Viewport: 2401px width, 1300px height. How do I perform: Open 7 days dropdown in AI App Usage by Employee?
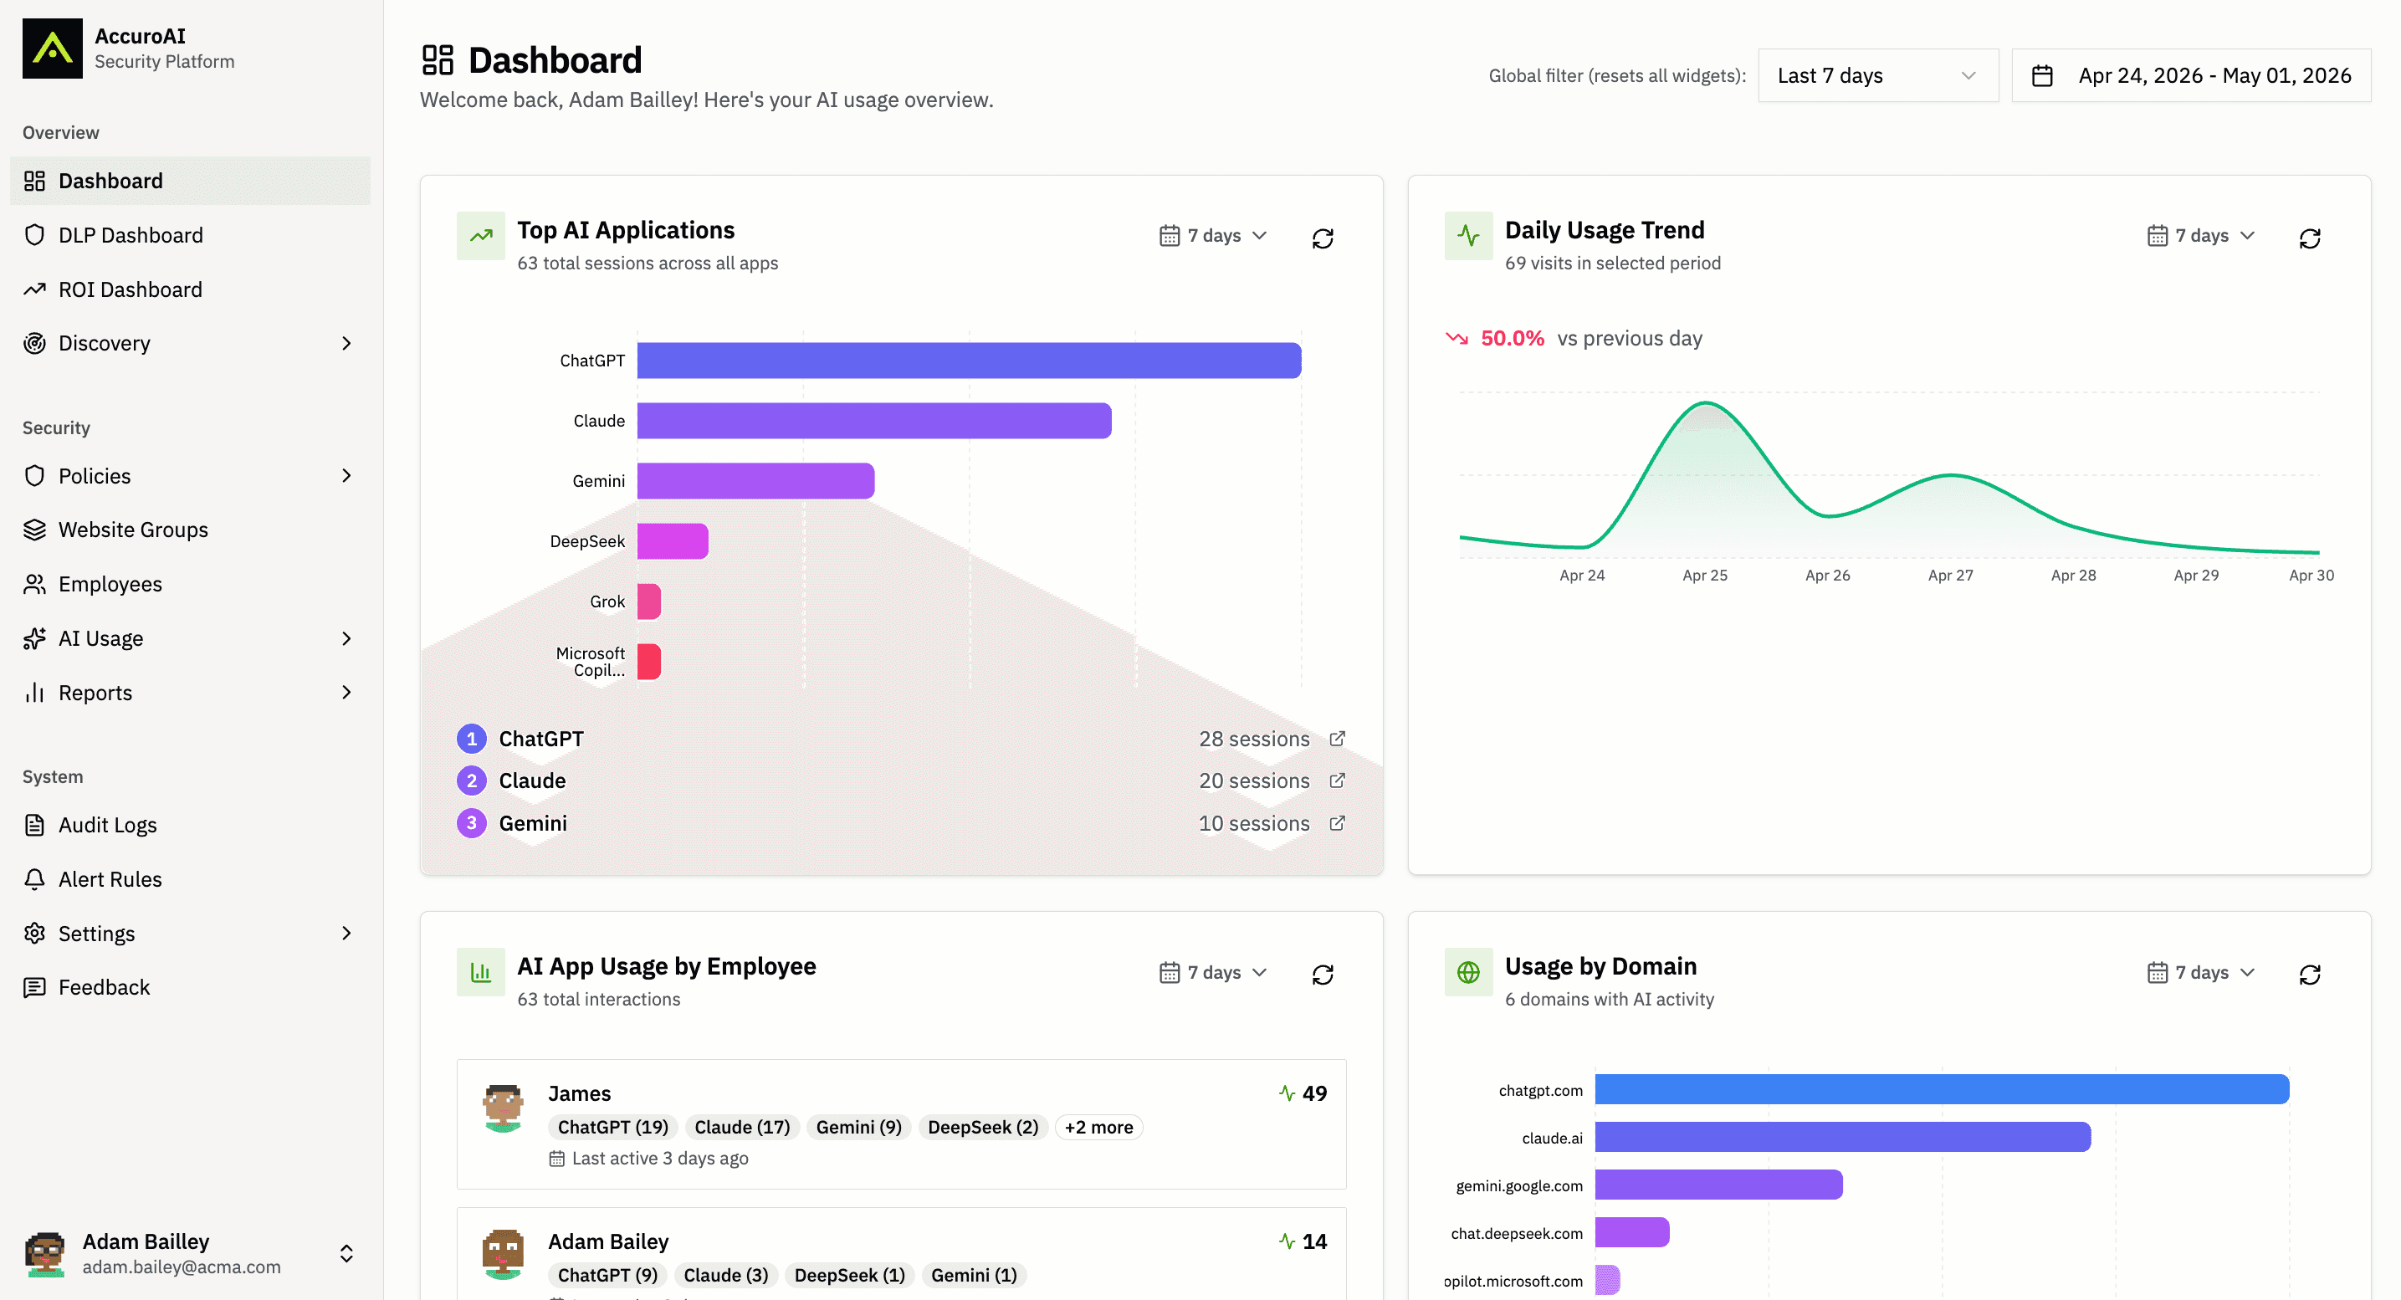[x=1212, y=972]
